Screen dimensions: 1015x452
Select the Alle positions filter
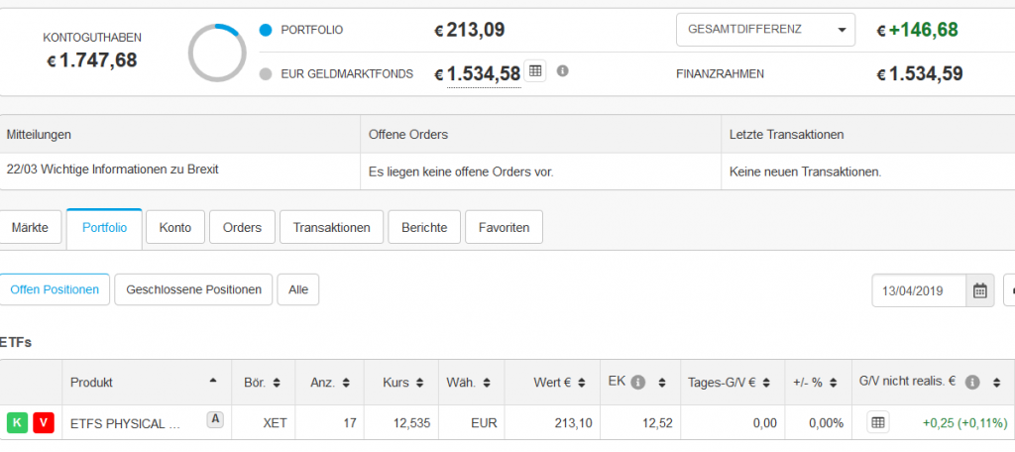pos(298,289)
